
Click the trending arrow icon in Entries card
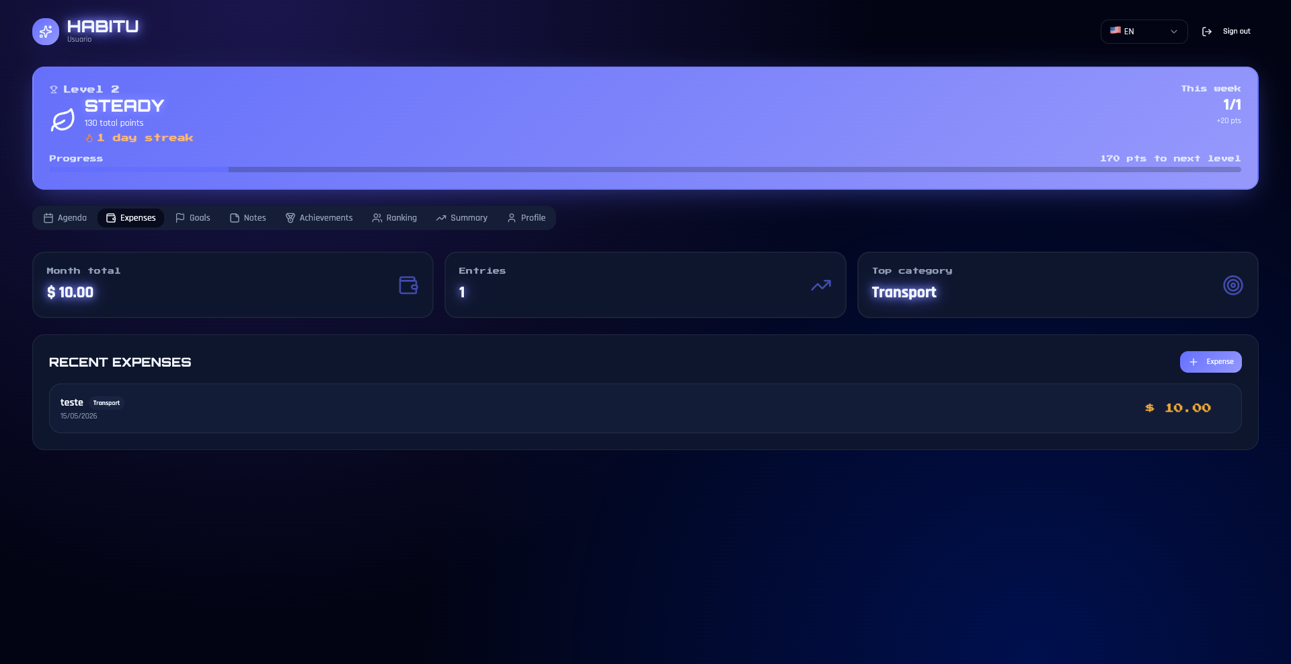pos(821,285)
